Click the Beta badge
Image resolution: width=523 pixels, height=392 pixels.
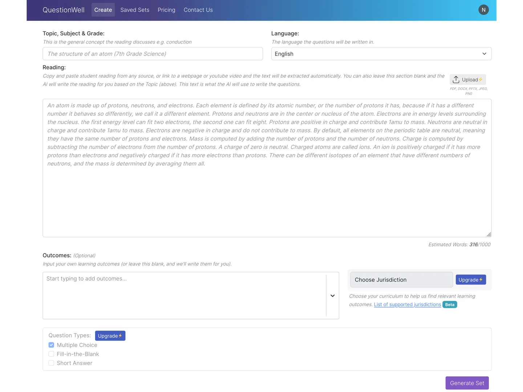pyautogui.click(x=450, y=305)
